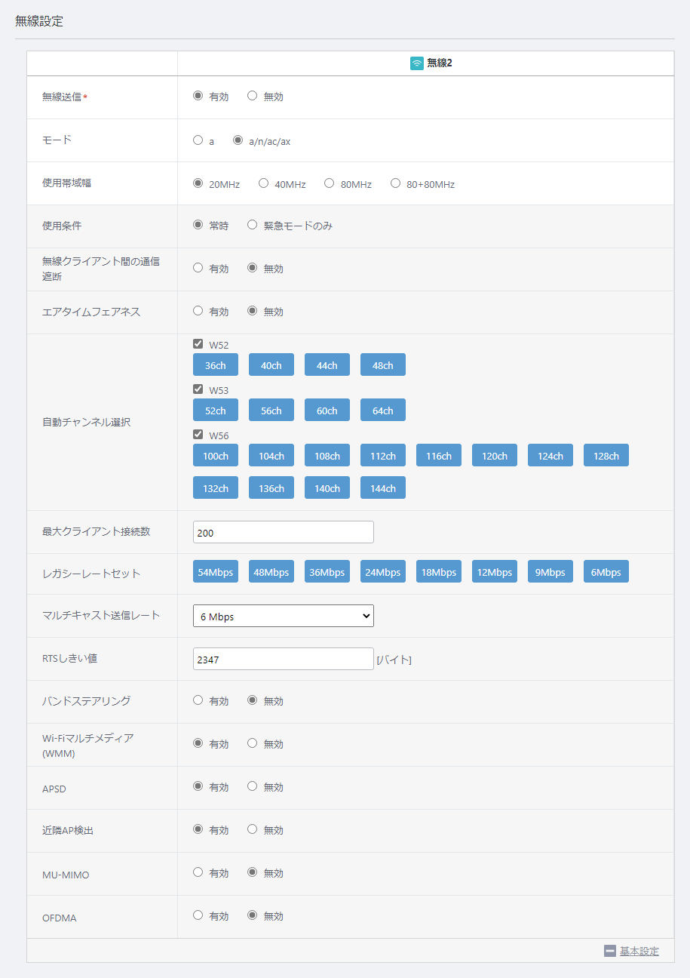Toggle the 128ch channel button
This screenshot has width=690, height=978.
click(x=606, y=455)
